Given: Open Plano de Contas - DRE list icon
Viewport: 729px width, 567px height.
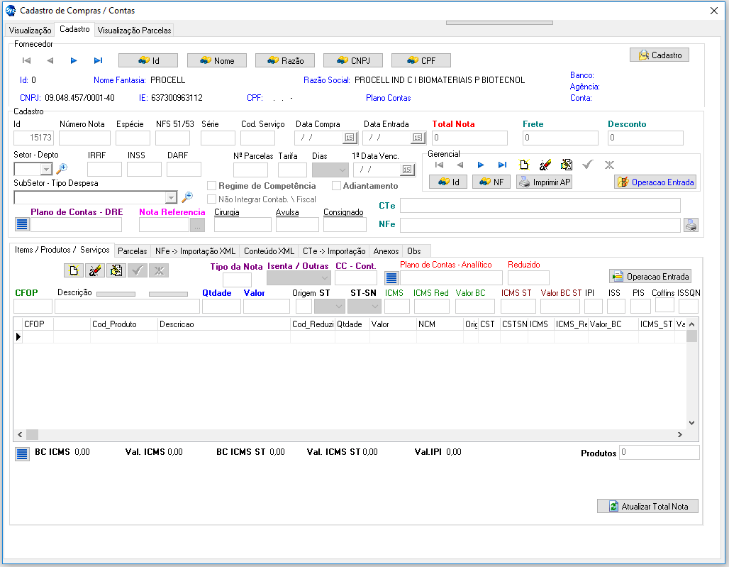Looking at the screenshot, I should point(22,225).
